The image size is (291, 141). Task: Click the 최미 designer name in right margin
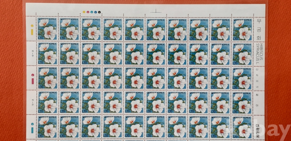coord(257,100)
